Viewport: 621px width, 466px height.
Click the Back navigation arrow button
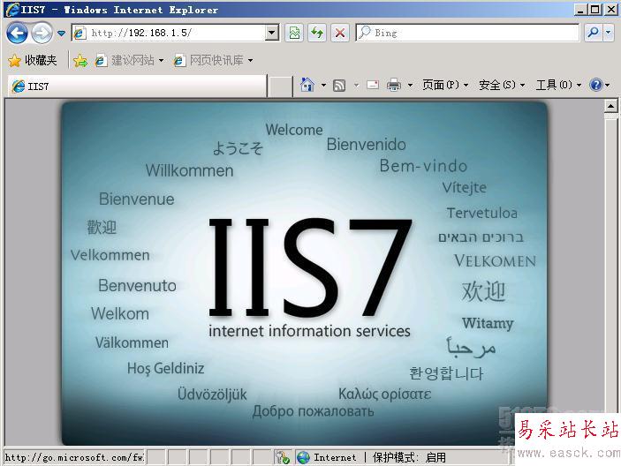(17, 33)
